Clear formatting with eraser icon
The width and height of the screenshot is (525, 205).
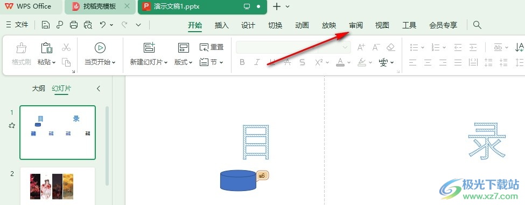coord(391,47)
